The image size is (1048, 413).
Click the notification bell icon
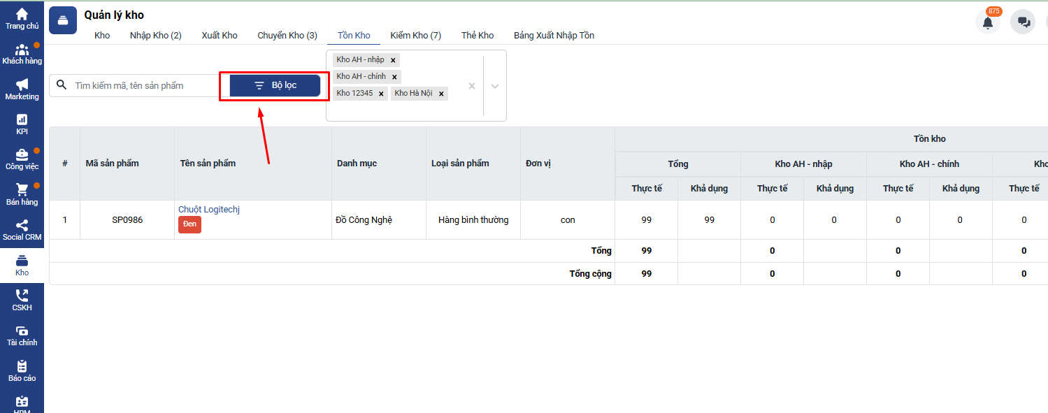coord(987,22)
